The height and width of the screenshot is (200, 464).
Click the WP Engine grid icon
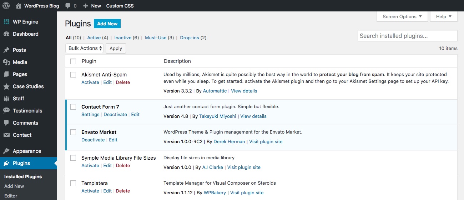click(x=6, y=22)
